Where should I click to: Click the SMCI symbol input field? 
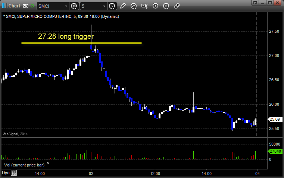pyautogui.click(x=51, y=6)
